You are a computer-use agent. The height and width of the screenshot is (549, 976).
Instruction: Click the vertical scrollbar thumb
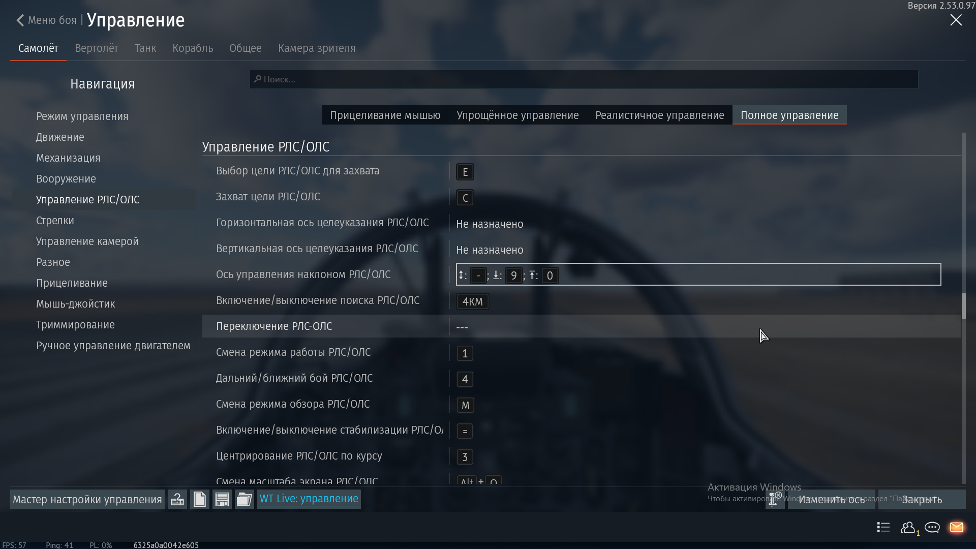(963, 306)
